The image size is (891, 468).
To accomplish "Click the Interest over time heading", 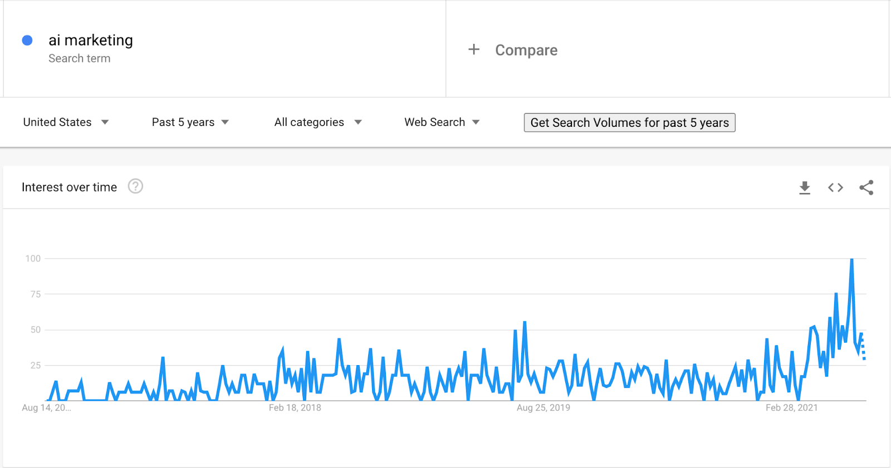I will click(69, 188).
